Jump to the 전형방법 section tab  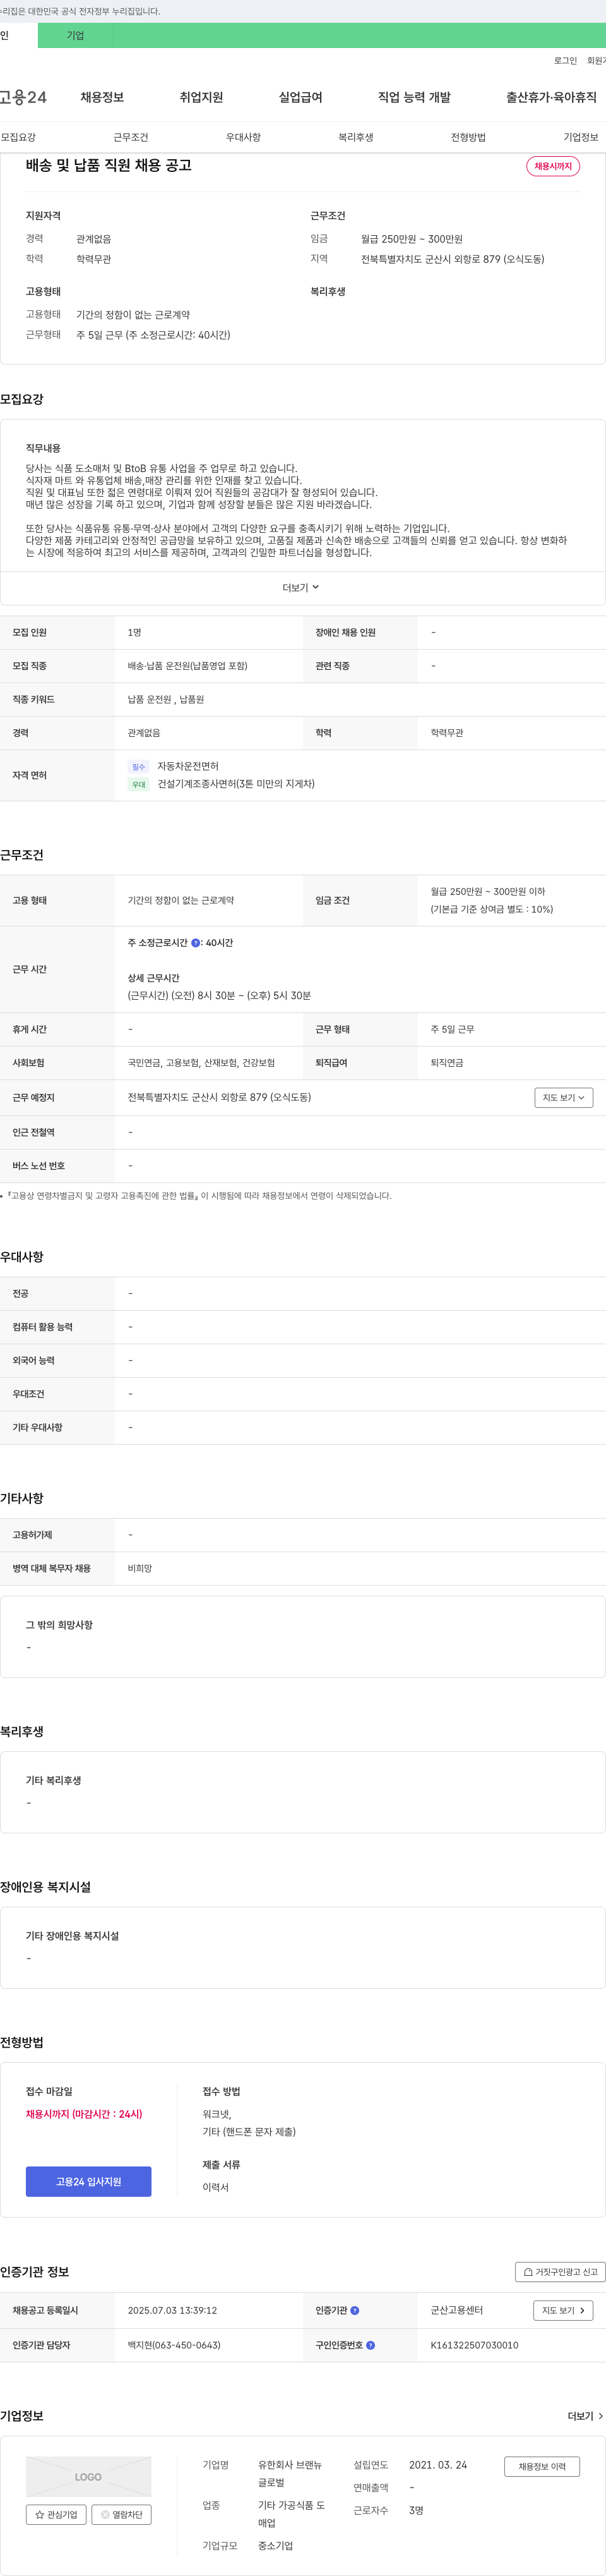[468, 137]
